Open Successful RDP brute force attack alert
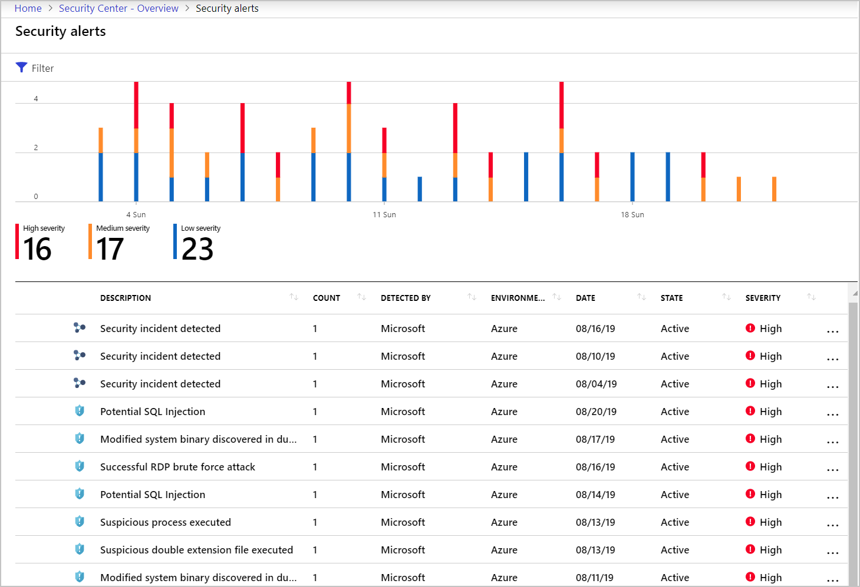This screenshot has width=860, height=587. pos(177,467)
